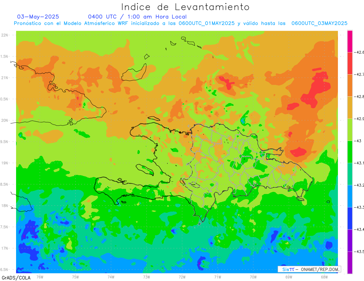
Task: Click the "69W" longitude label
Action: pyautogui.click(x=289, y=277)
